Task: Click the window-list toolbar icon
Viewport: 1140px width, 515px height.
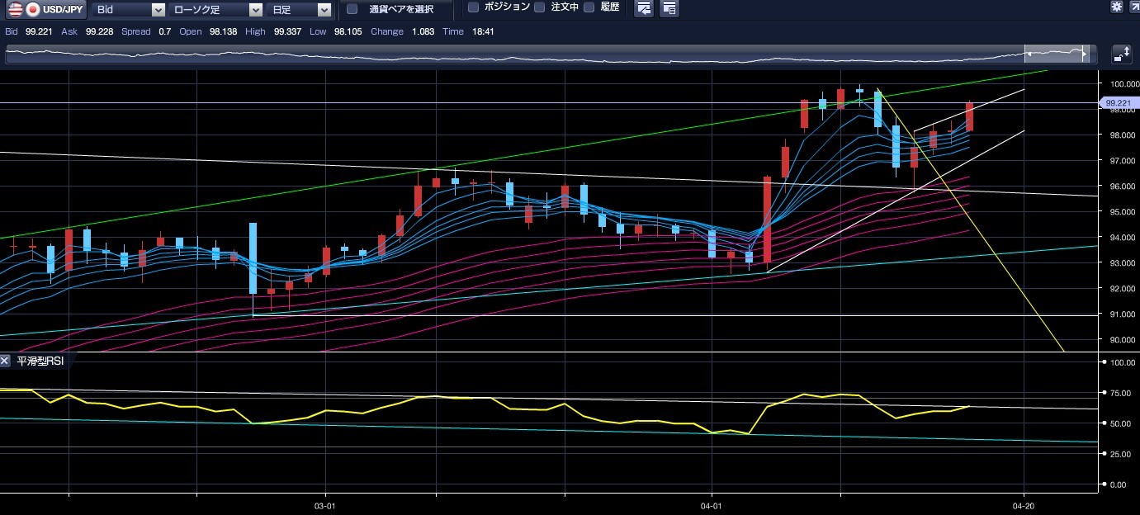Action: [x=669, y=8]
